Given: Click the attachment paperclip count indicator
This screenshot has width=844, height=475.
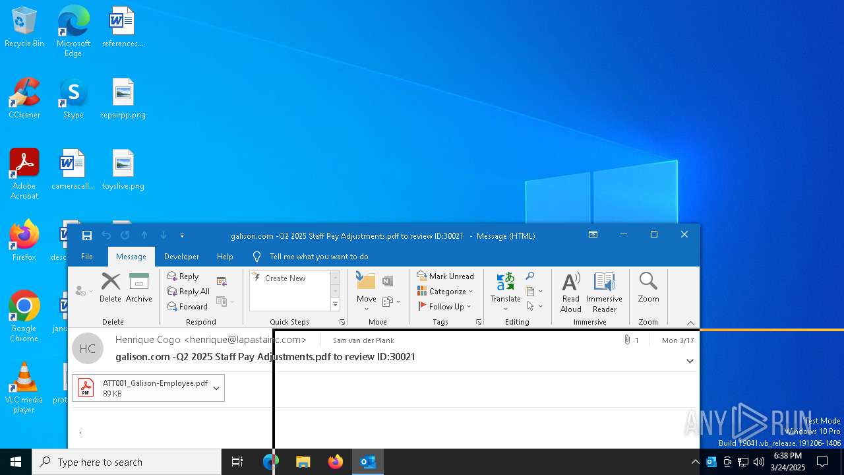Looking at the screenshot, I should (x=632, y=340).
